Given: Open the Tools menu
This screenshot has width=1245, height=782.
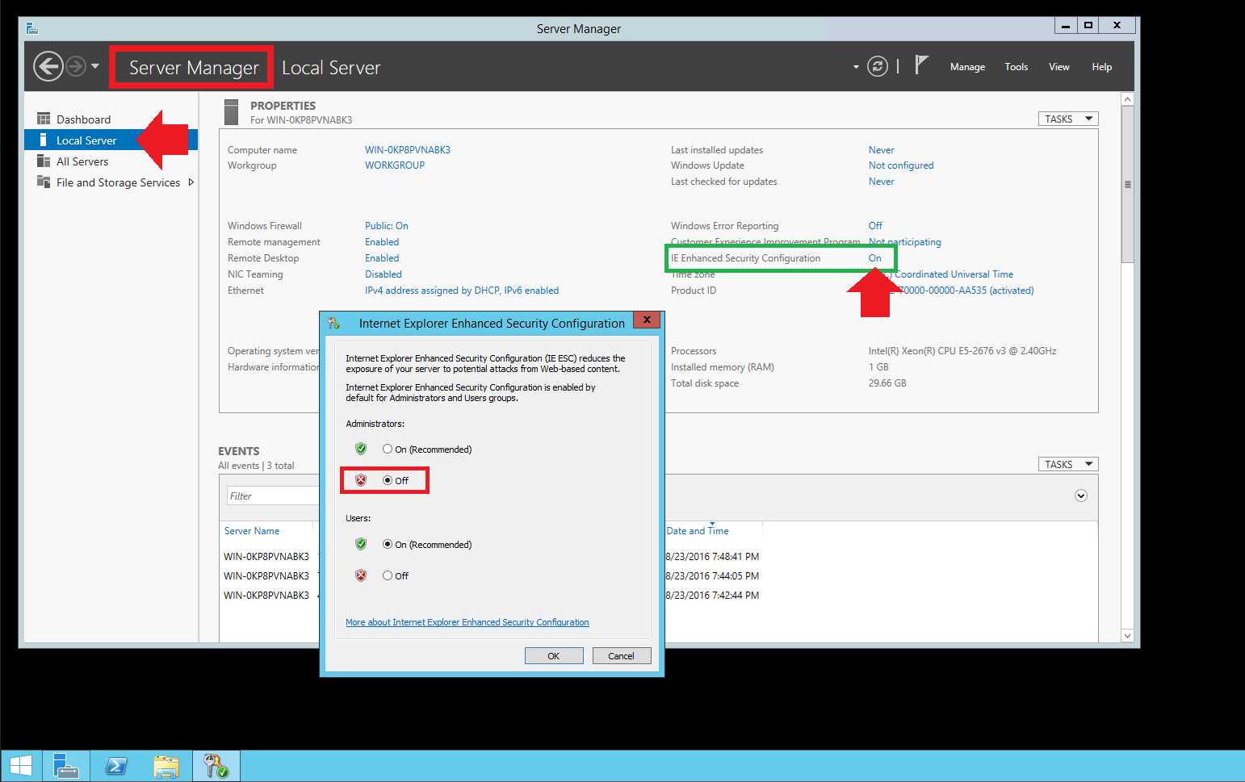Looking at the screenshot, I should (1017, 67).
